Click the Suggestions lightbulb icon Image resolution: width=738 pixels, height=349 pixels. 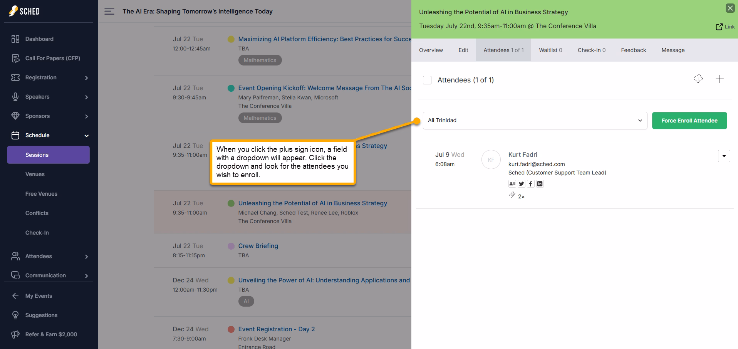pyautogui.click(x=15, y=315)
